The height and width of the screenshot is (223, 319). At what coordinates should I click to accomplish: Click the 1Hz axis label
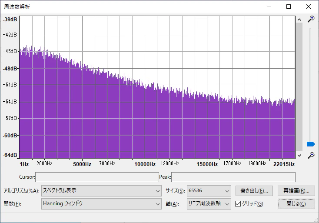pos(24,164)
